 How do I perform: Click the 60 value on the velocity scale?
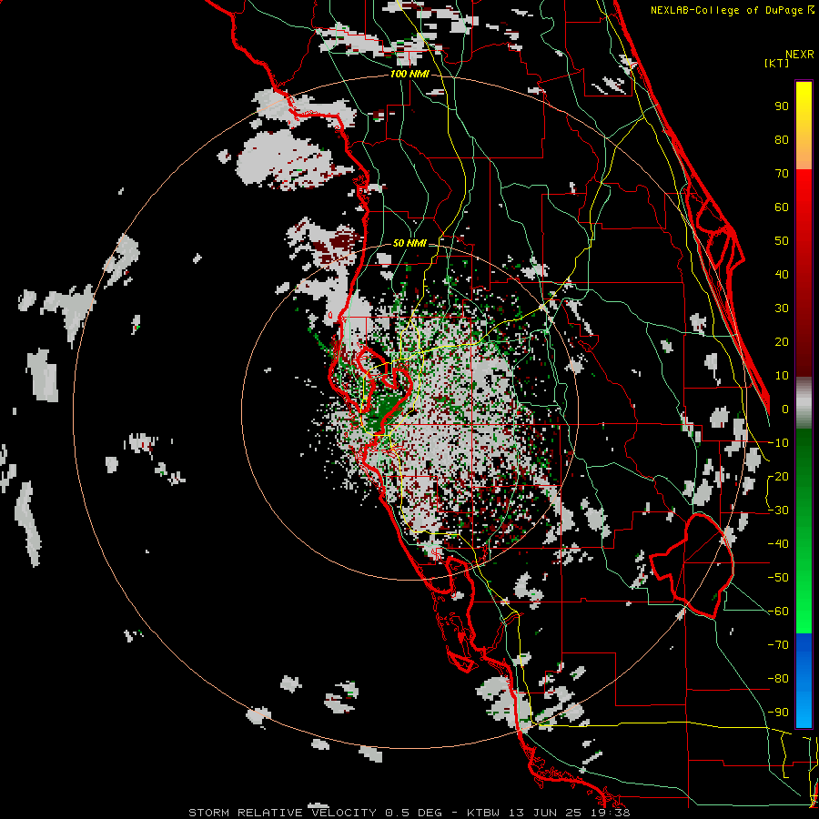coord(782,207)
